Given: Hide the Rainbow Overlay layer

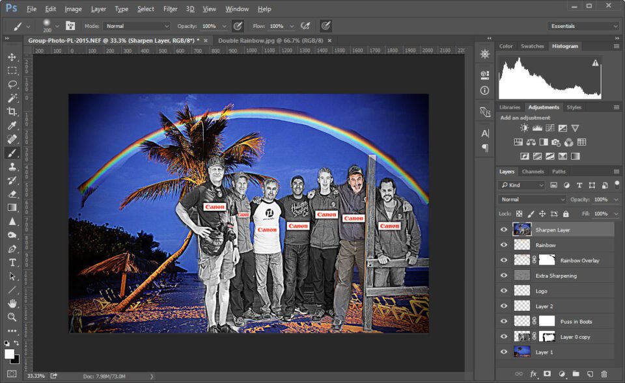Looking at the screenshot, I should [504, 260].
